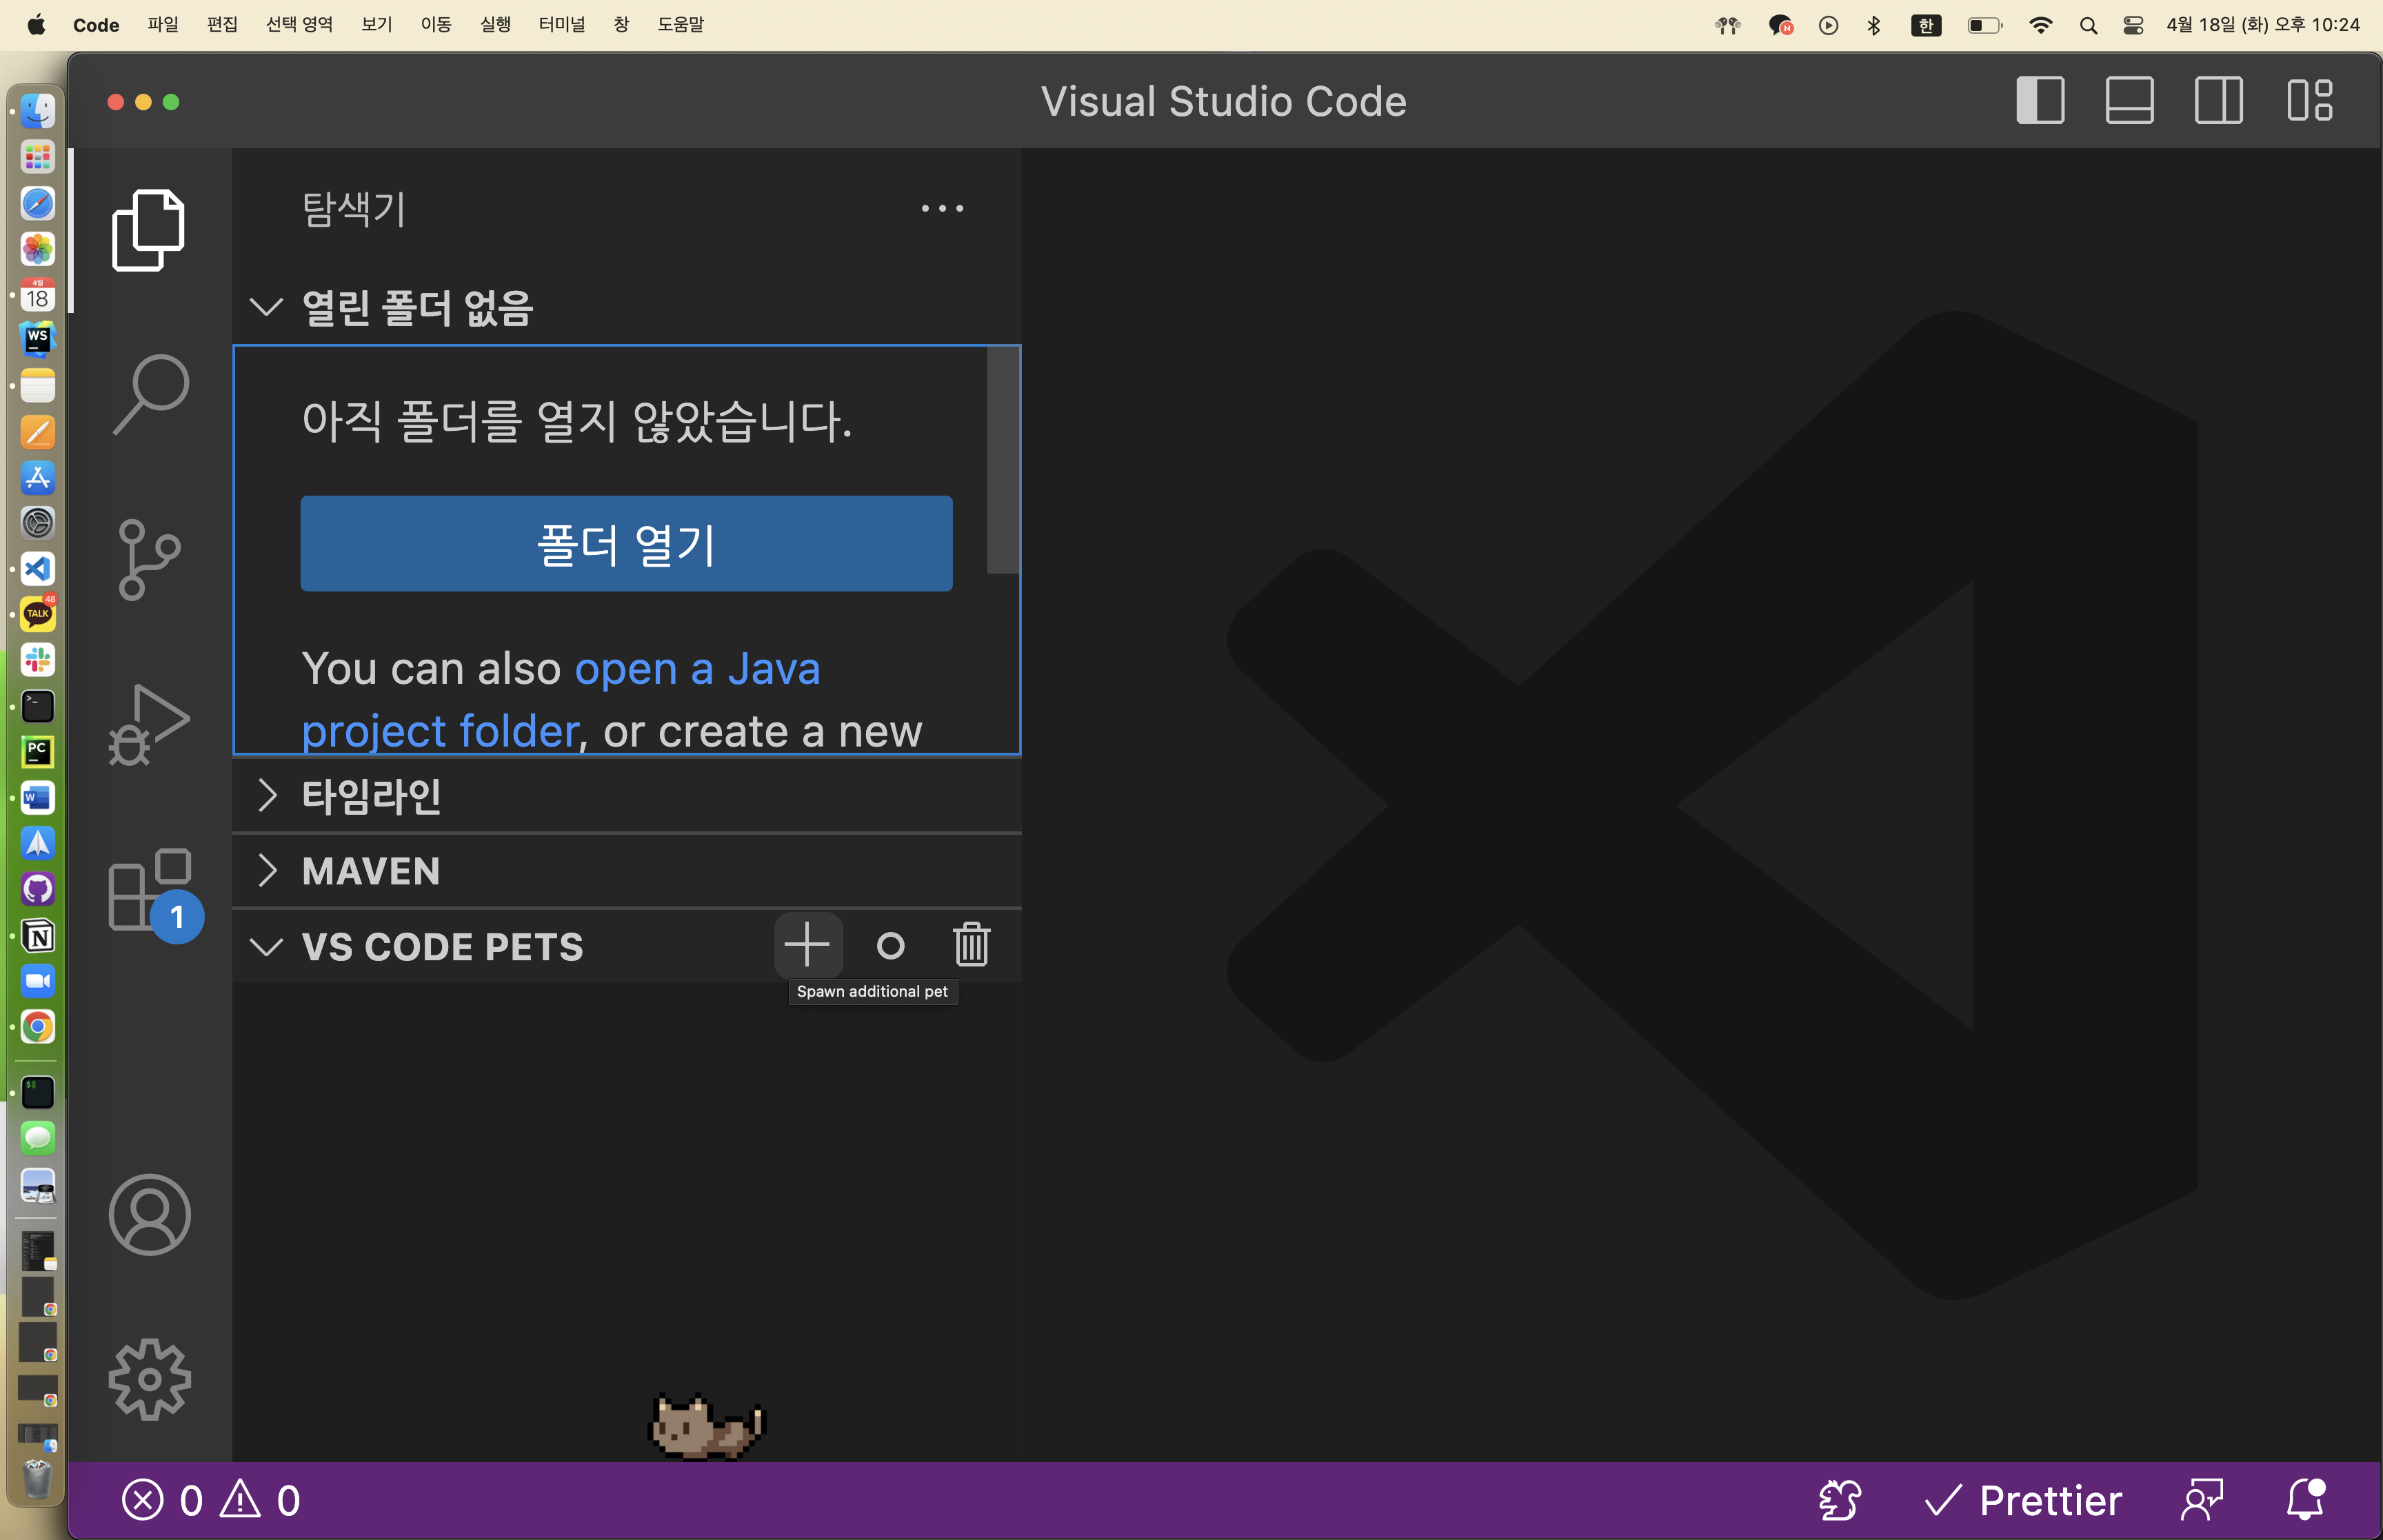Open the 보기 menu in menu bar

pyautogui.click(x=376, y=24)
